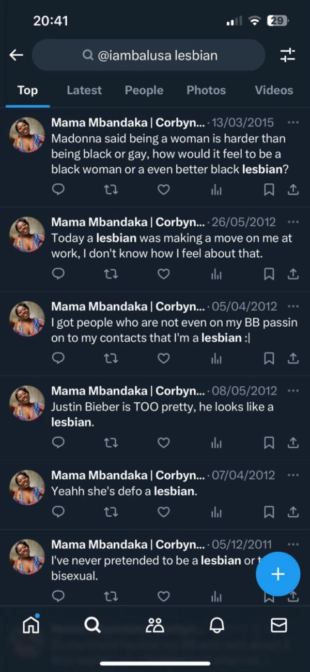This screenshot has width=310, height=672.
Task: Switch to the Latest tab
Action: [84, 90]
